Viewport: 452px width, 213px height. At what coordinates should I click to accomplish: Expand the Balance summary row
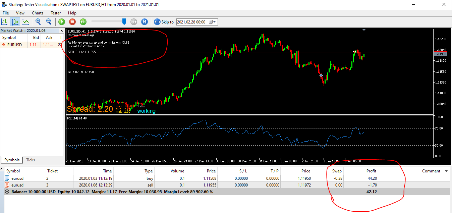point(7,192)
